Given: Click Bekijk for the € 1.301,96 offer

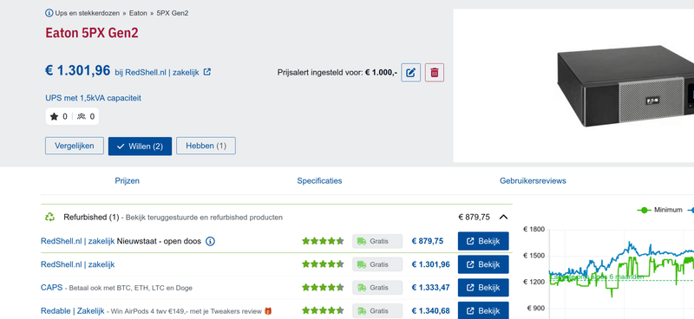Looking at the screenshot, I should tap(483, 264).
